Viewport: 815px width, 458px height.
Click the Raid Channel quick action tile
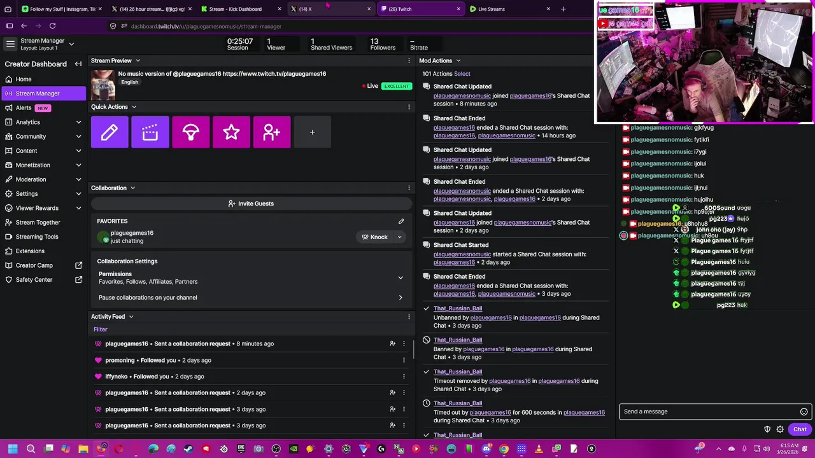[190, 132]
